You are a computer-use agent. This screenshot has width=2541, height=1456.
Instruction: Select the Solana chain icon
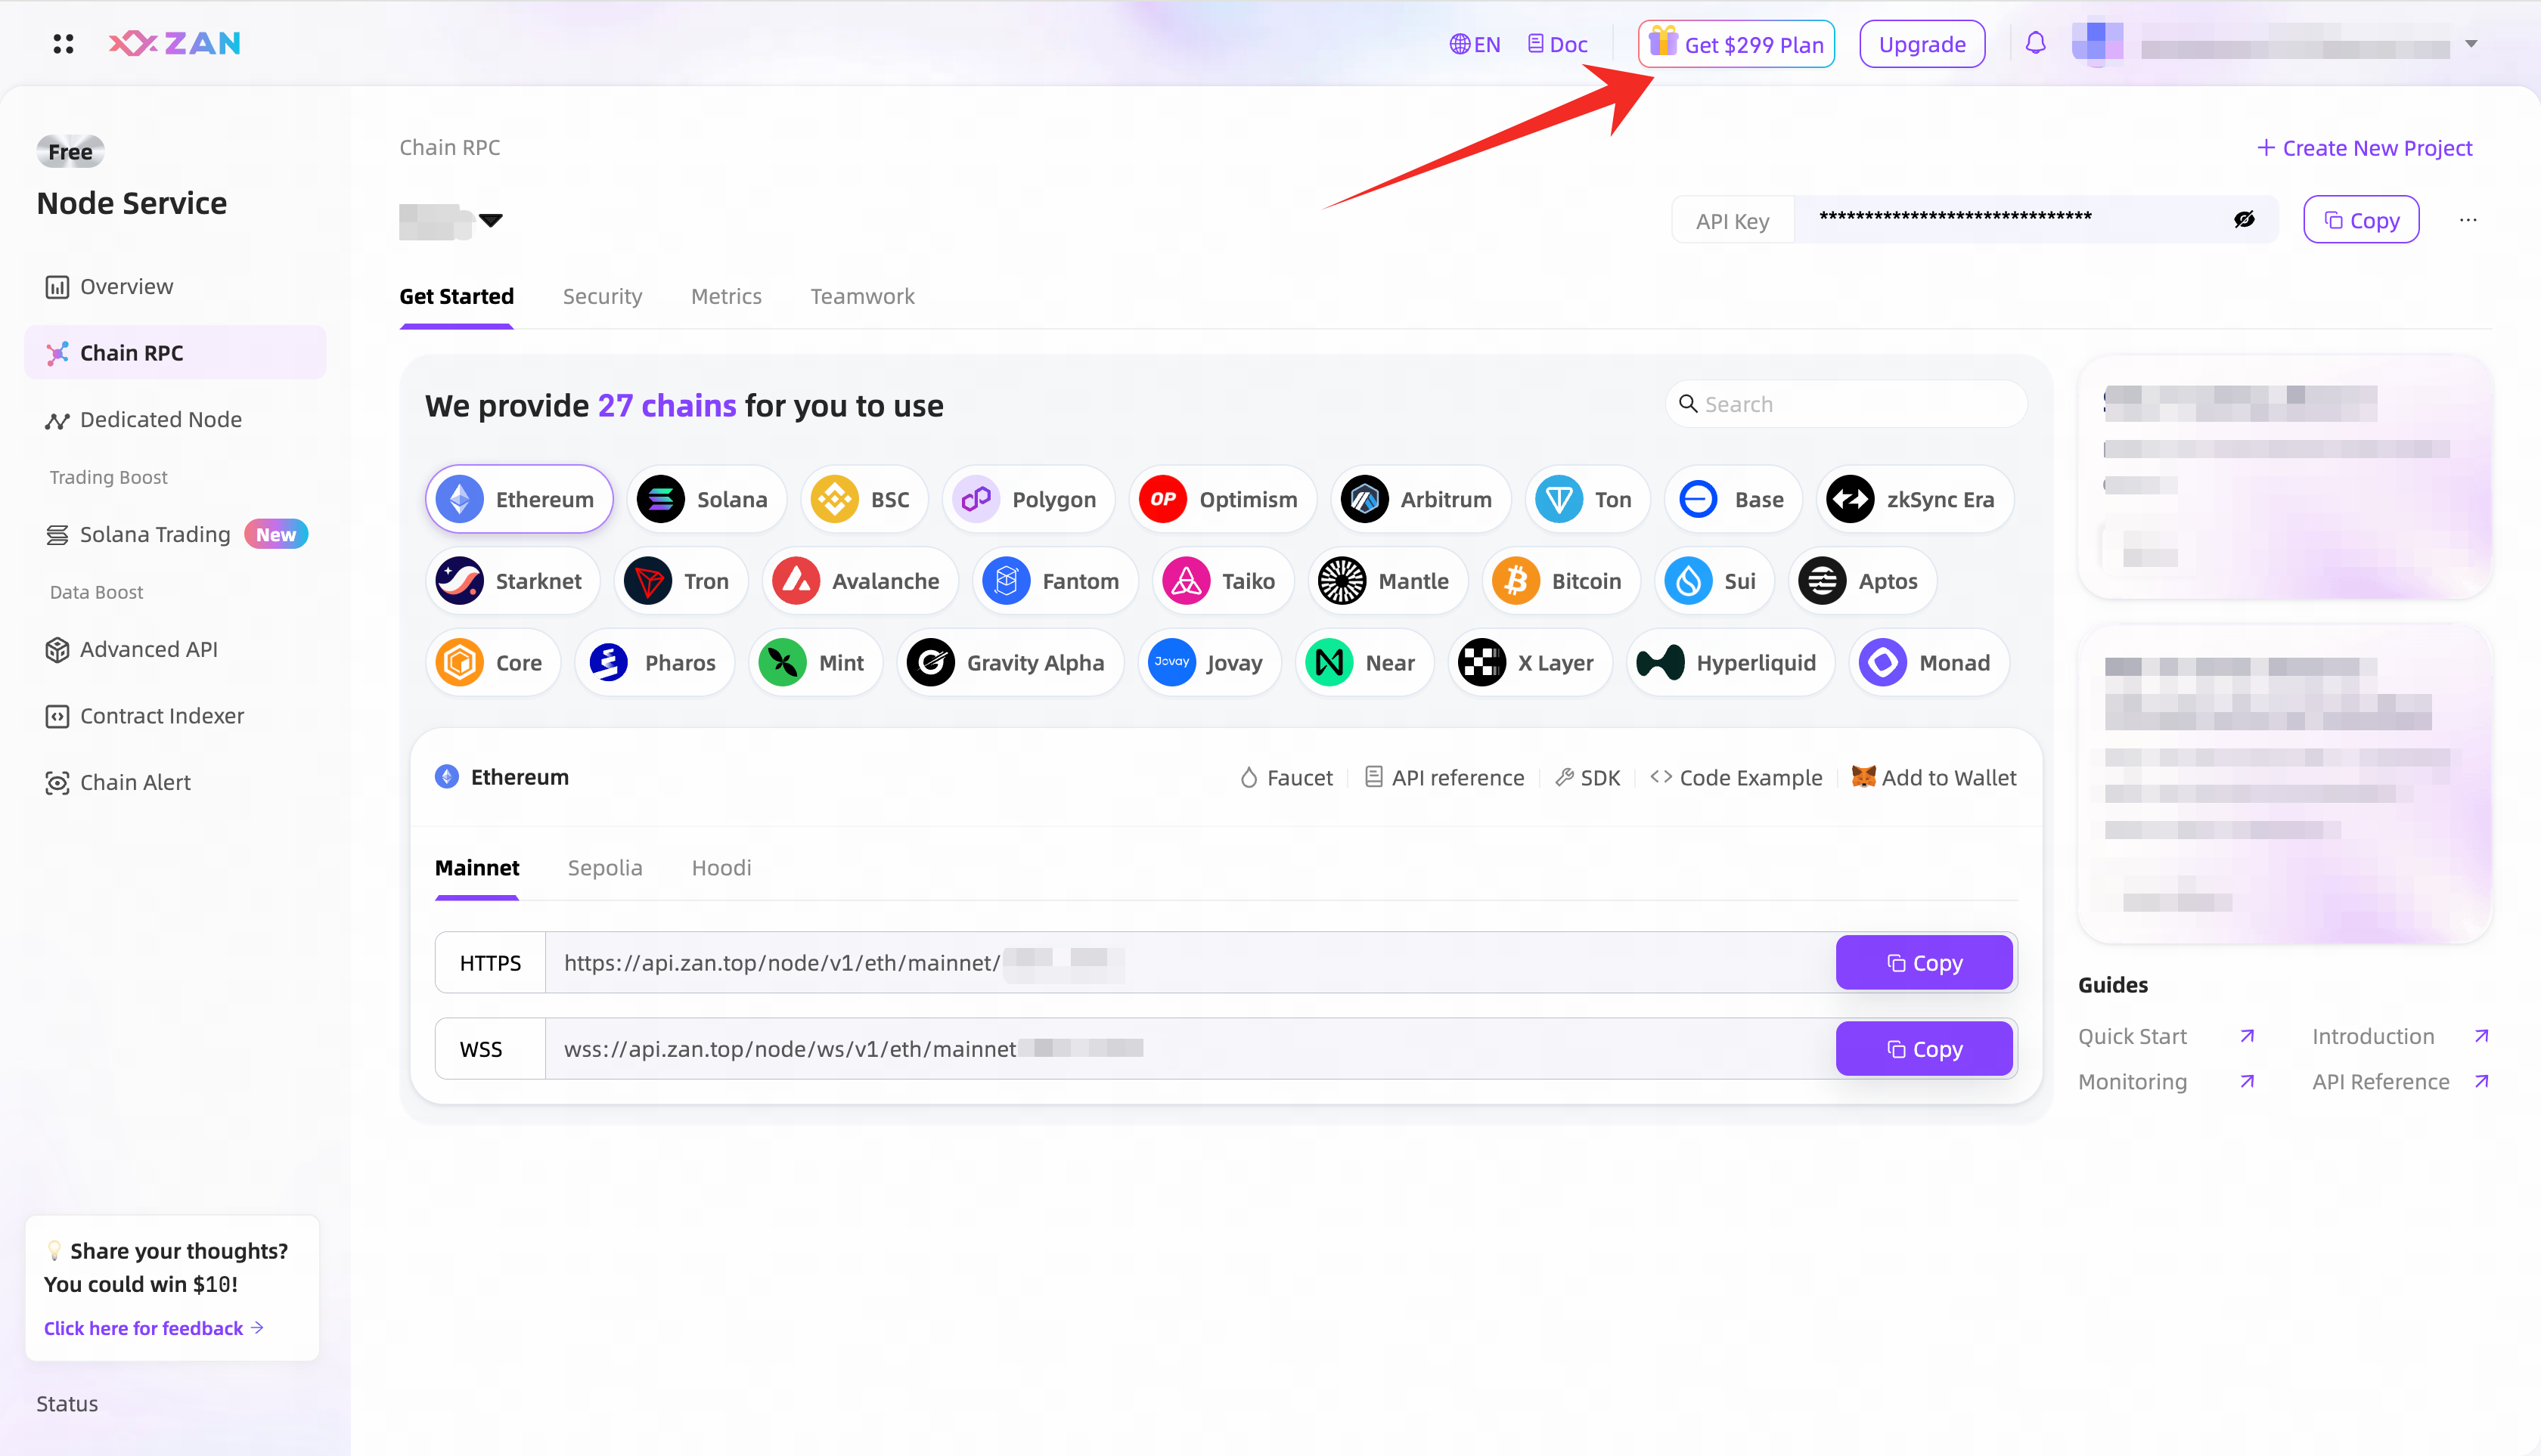[660, 499]
